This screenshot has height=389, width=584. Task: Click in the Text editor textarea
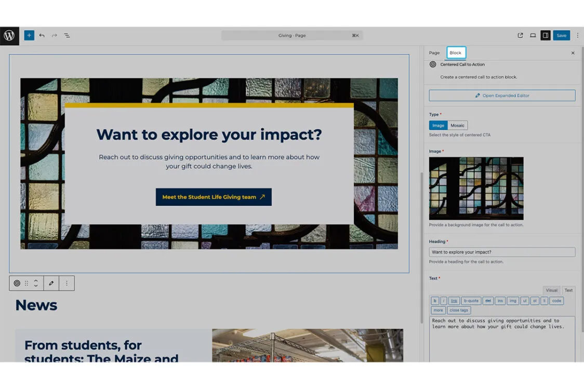click(x=502, y=340)
